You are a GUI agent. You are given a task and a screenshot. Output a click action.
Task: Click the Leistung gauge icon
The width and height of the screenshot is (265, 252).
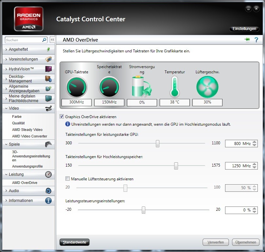click(x=48, y=174)
